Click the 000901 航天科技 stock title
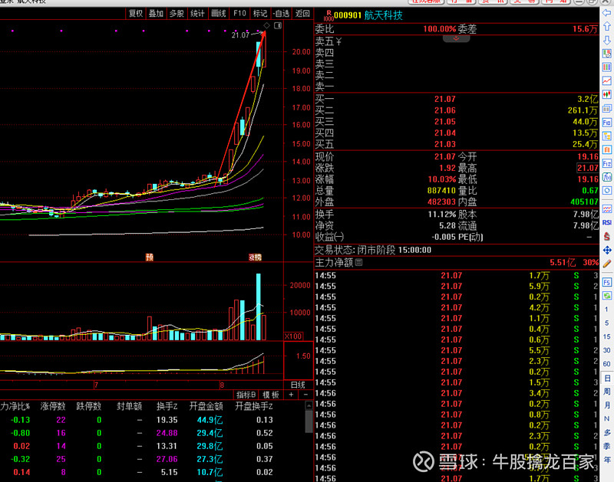This screenshot has width=614, height=482. click(368, 15)
